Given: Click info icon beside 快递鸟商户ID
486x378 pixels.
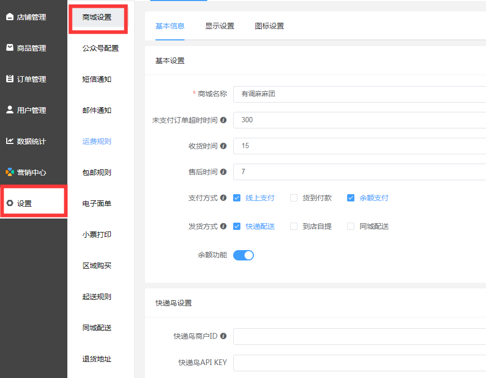Looking at the screenshot, I should coord(223,336).
